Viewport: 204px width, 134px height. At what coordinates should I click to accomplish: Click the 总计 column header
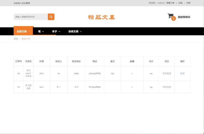[151, 61]
